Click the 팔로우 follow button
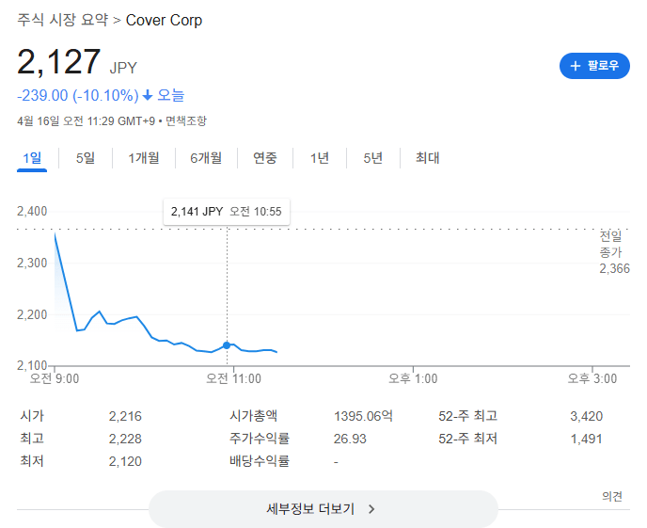The image size is (647, 528). 594,66
